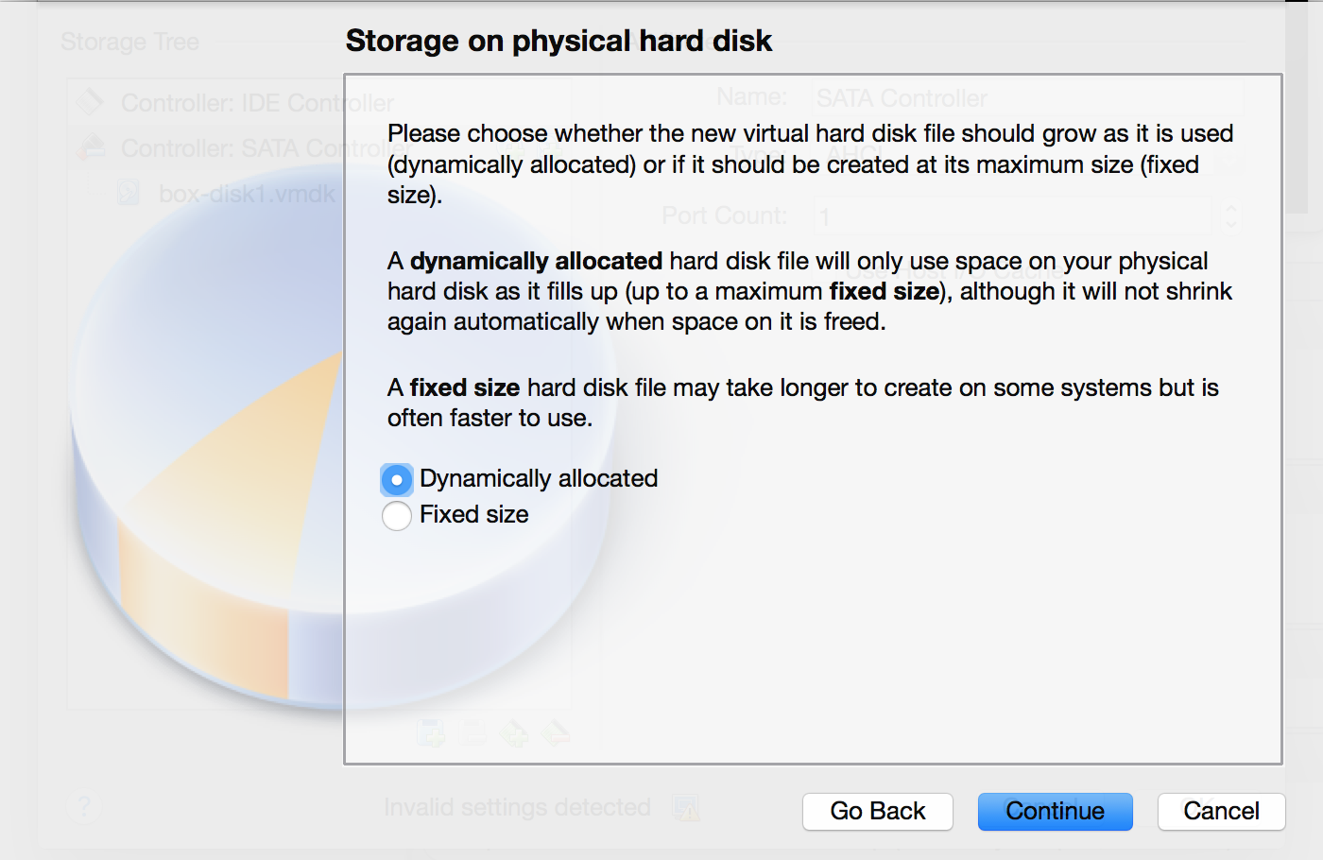Select the Controller: IDE Controller label
This screenshot has width=1323, height=860.
(257, 102)
